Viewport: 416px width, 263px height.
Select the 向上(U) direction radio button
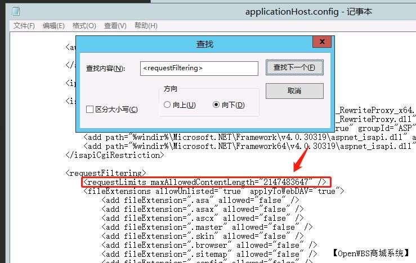[x=167, y=105]
